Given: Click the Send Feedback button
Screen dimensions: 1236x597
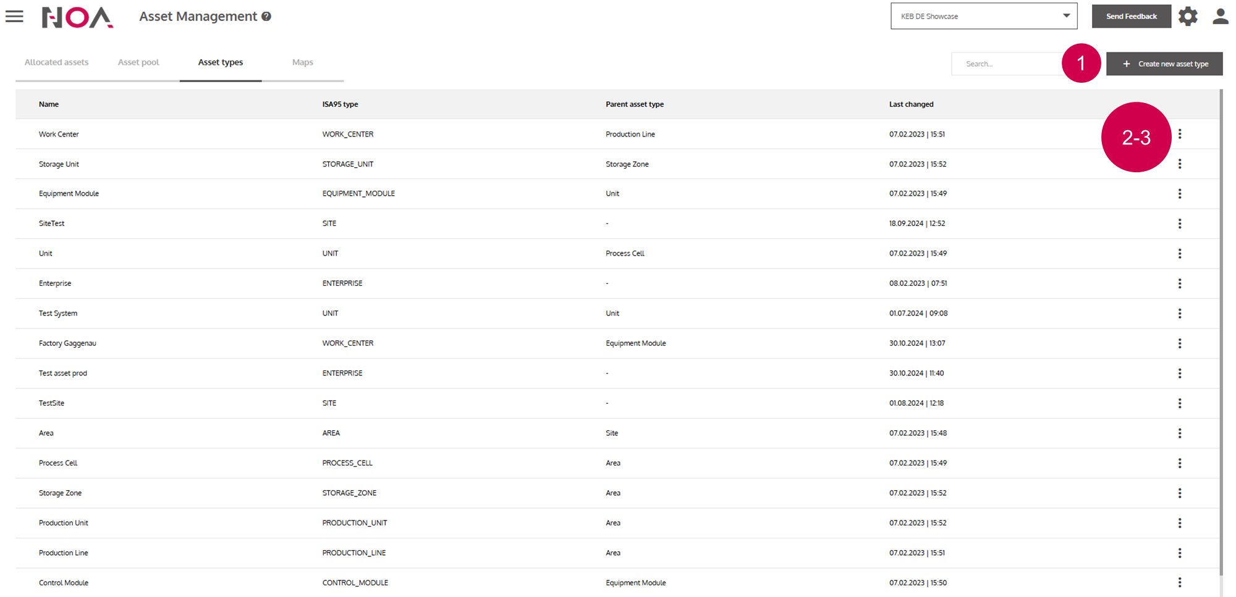Looking at the screenshot, I should [x=1131, y=17].
